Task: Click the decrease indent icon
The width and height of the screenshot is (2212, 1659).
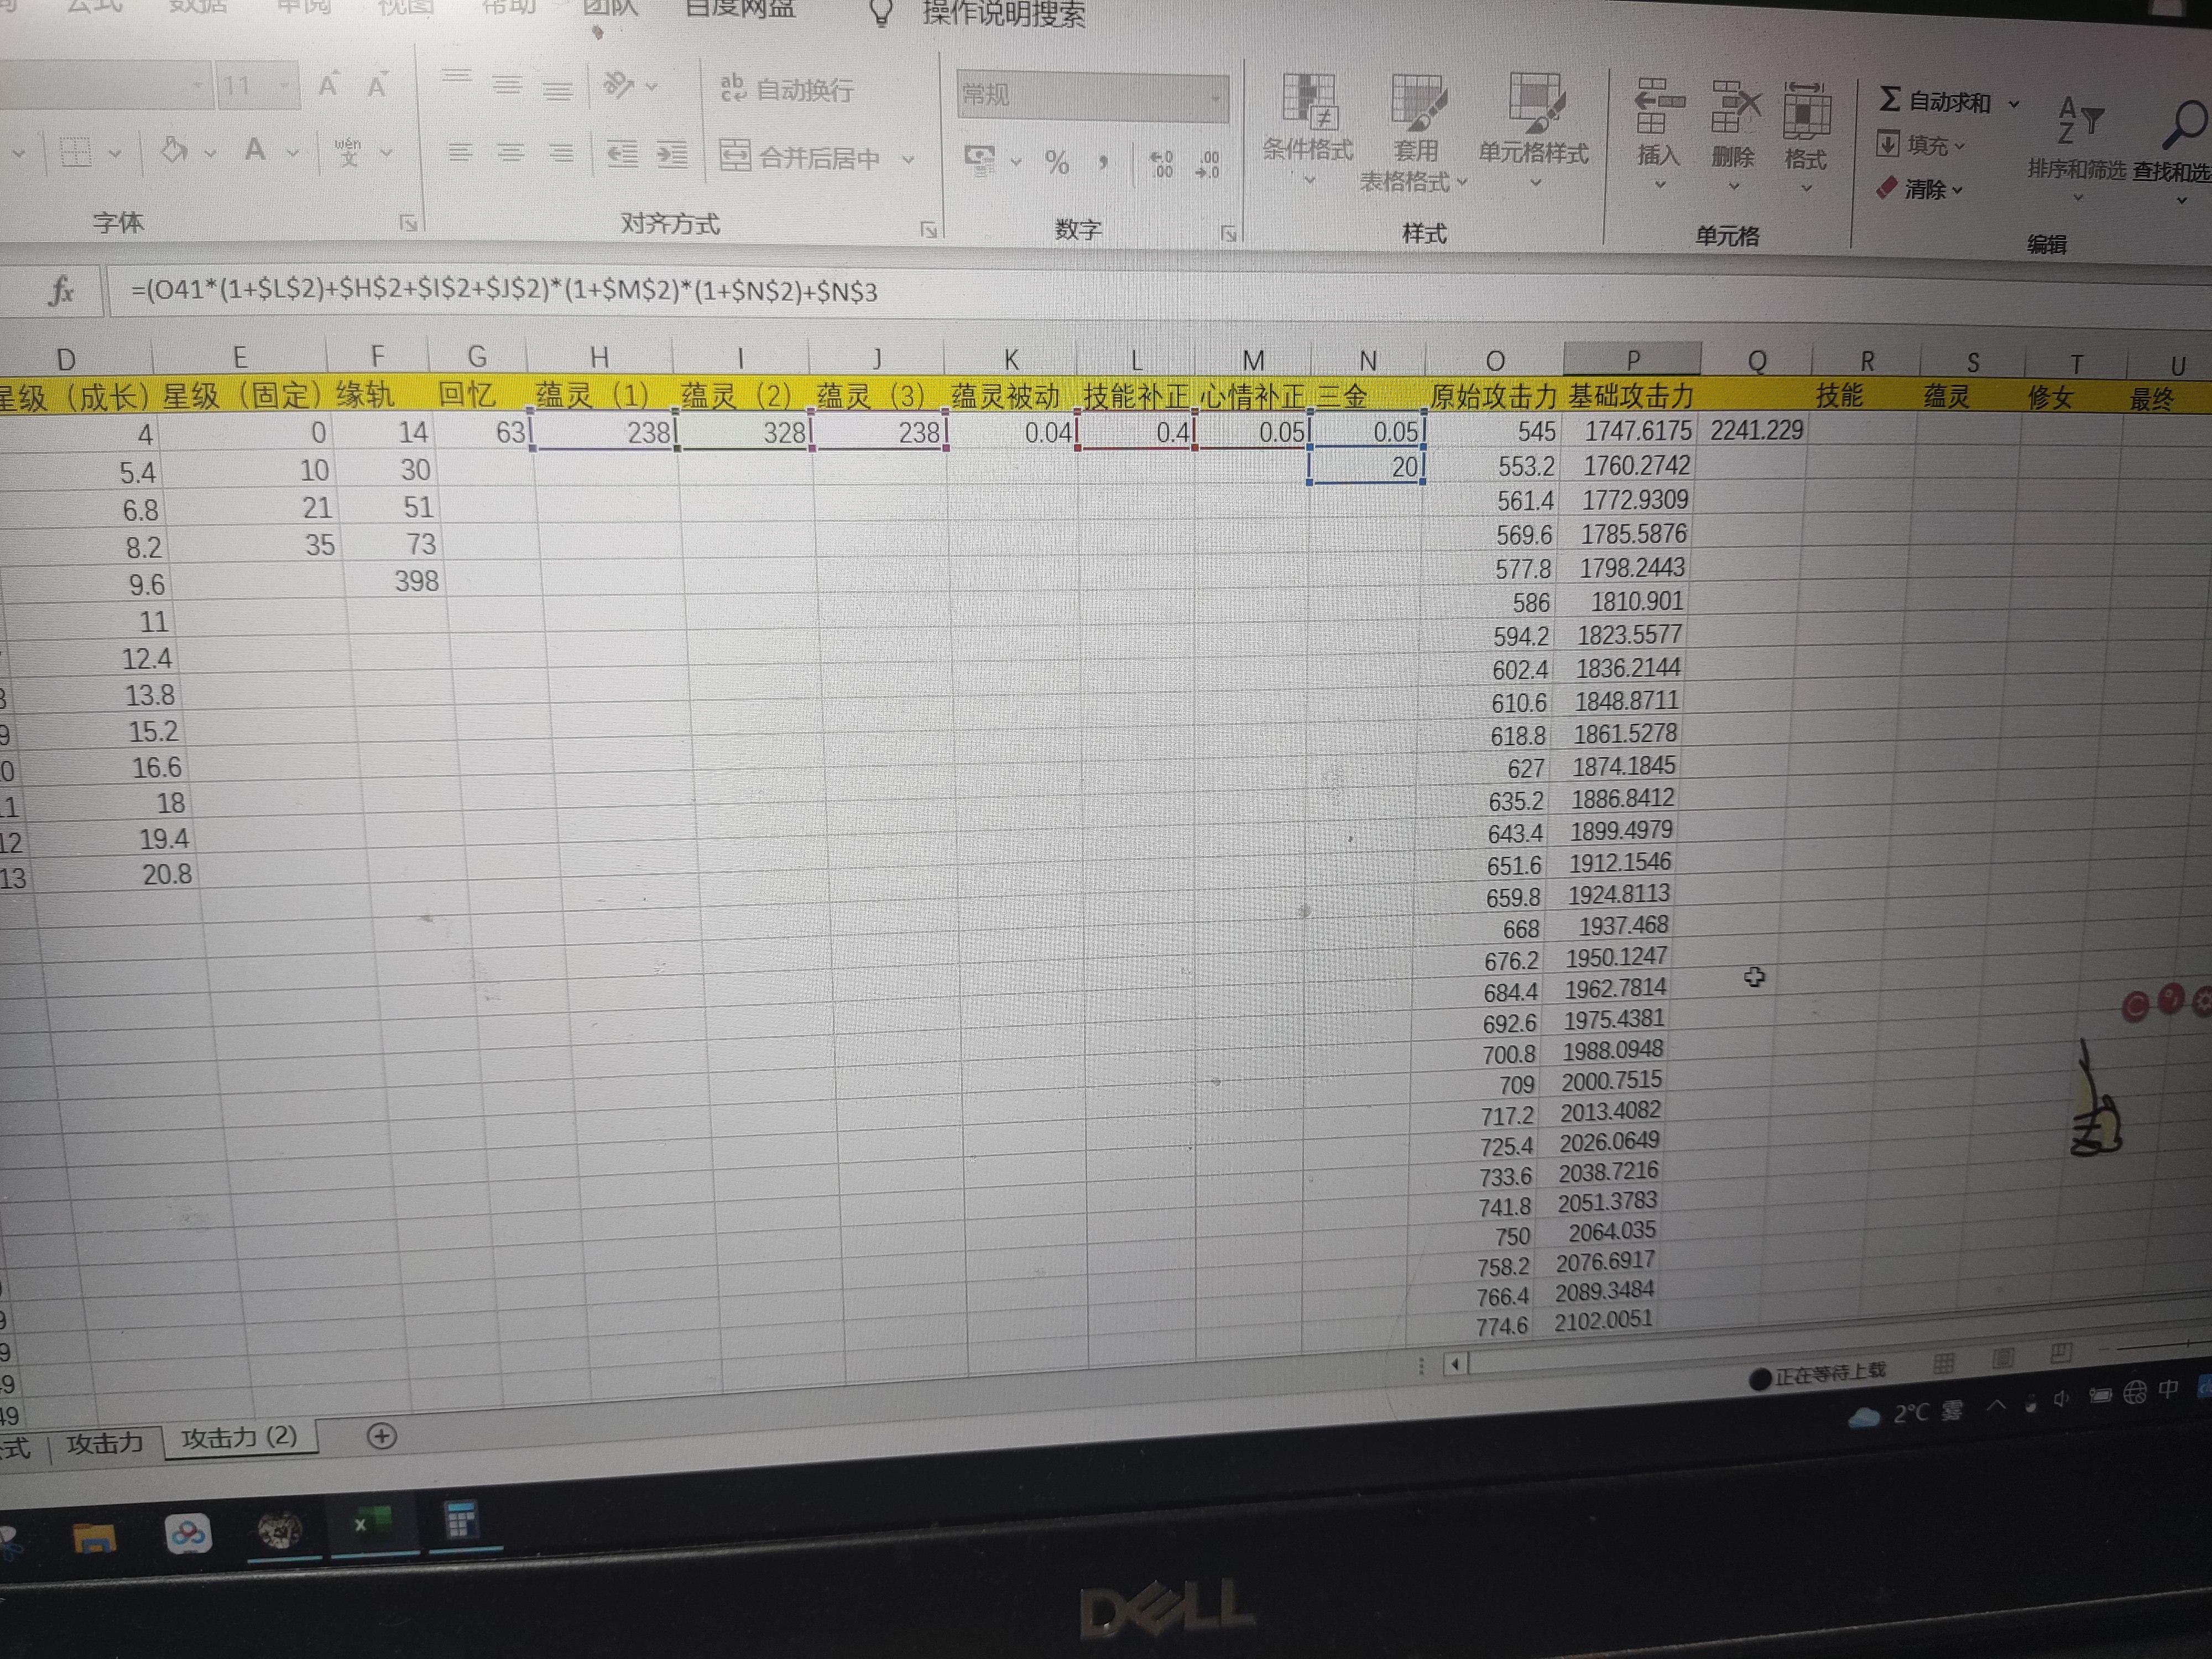Action: click(x=622, y=154)
